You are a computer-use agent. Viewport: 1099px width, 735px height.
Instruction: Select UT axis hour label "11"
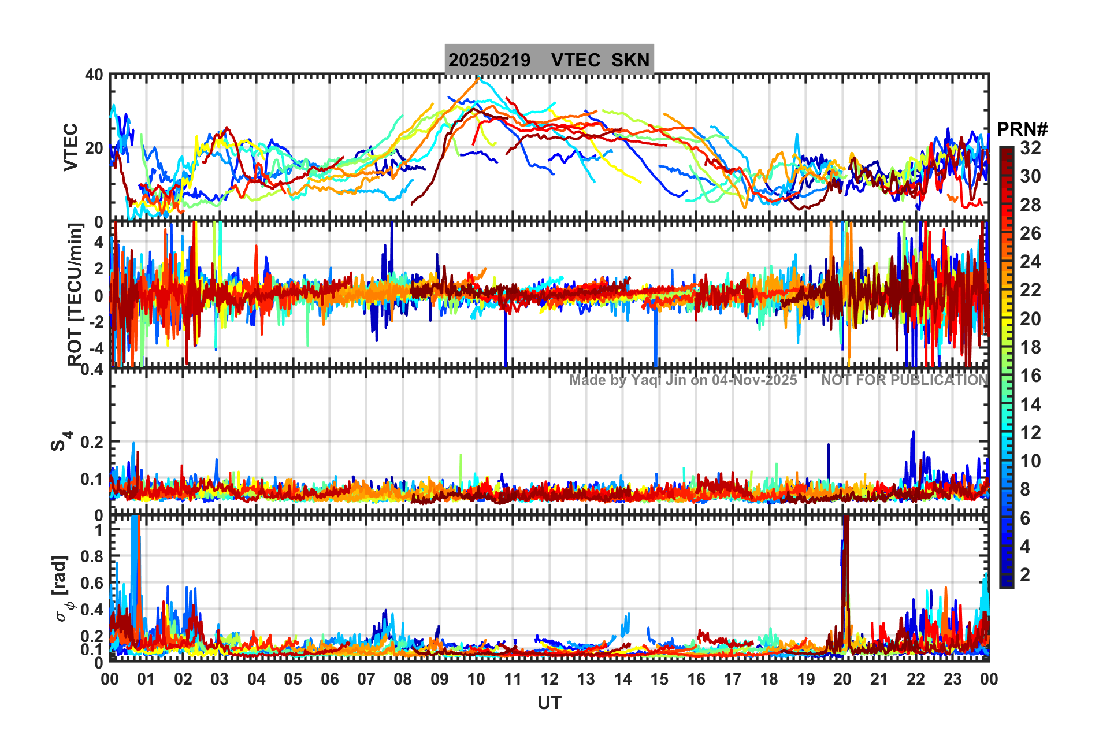pos(513,679)
